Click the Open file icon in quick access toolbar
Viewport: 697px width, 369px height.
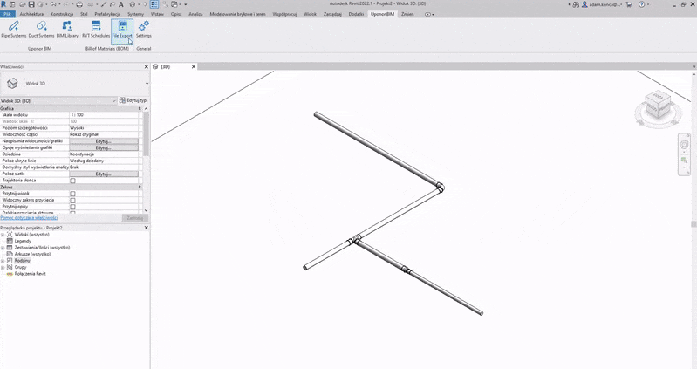(22, 4)
